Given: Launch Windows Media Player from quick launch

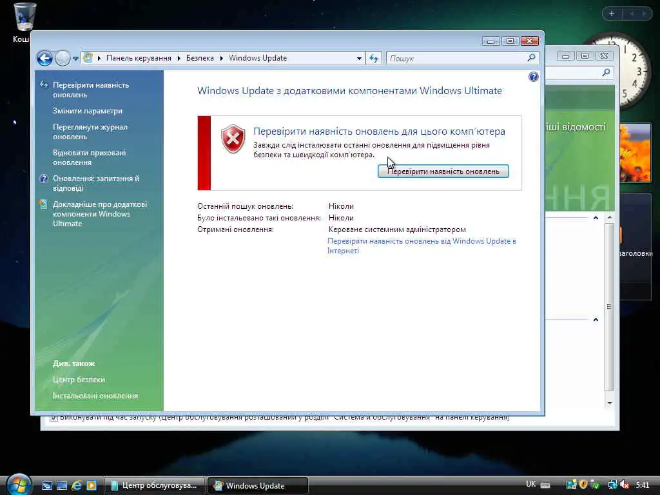Looking at the screenshot, I should (92, 486).
